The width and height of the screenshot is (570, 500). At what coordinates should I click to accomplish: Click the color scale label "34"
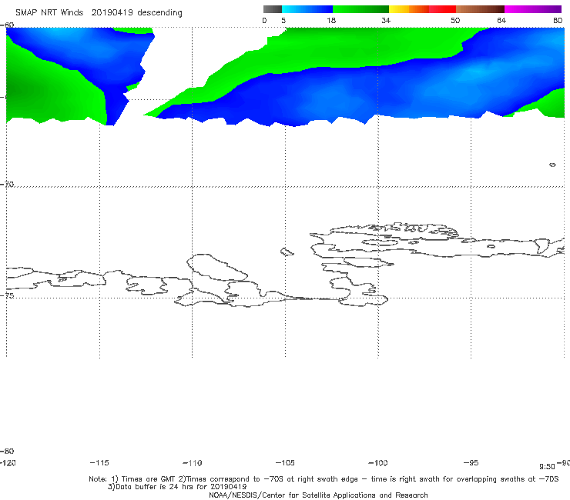click(x=386, y=20)
